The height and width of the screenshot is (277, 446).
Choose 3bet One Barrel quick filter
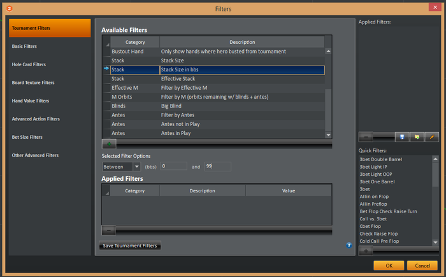click(x=377, y=181)
